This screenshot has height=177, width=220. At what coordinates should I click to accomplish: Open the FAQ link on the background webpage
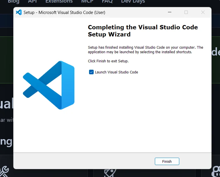tap(107, 1)
